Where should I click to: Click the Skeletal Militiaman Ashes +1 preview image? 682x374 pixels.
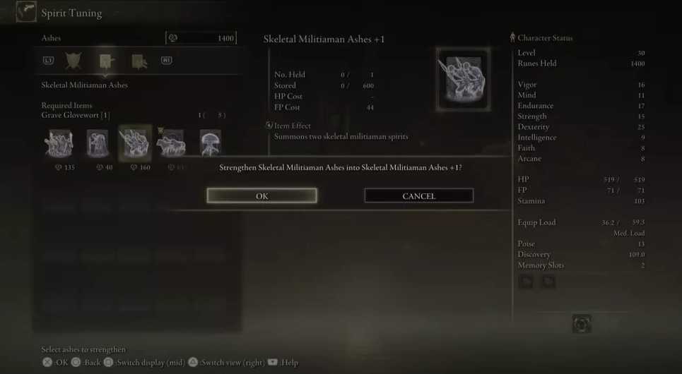click(464, 78)
